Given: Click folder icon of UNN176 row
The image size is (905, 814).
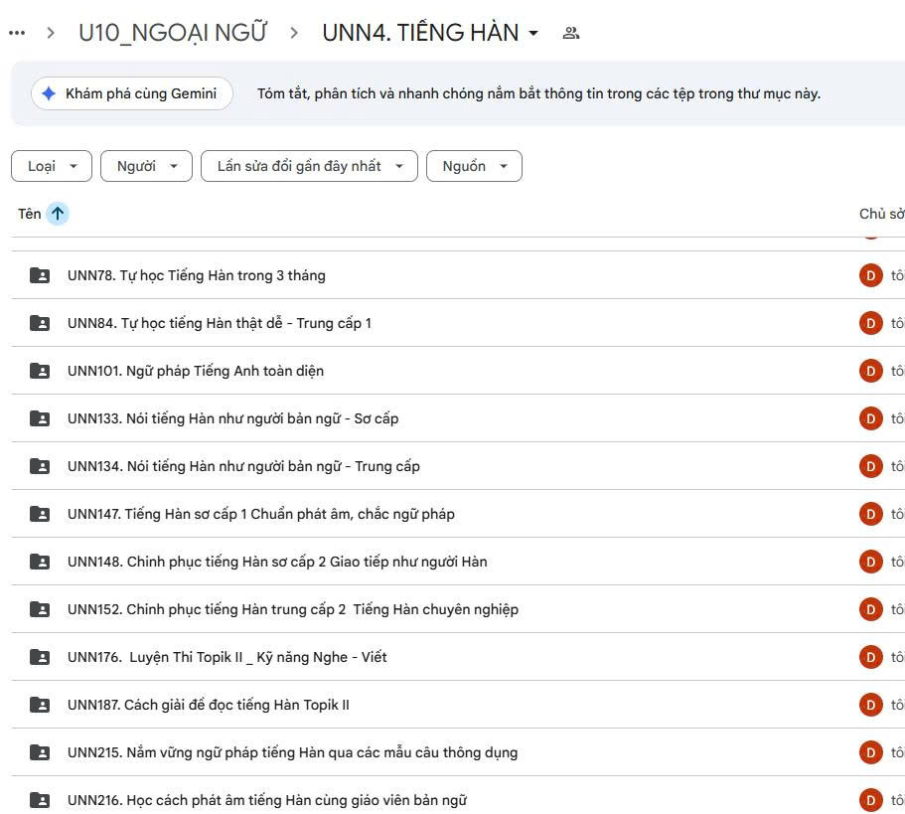Looking at the screenshot, I should coord(40,657).
